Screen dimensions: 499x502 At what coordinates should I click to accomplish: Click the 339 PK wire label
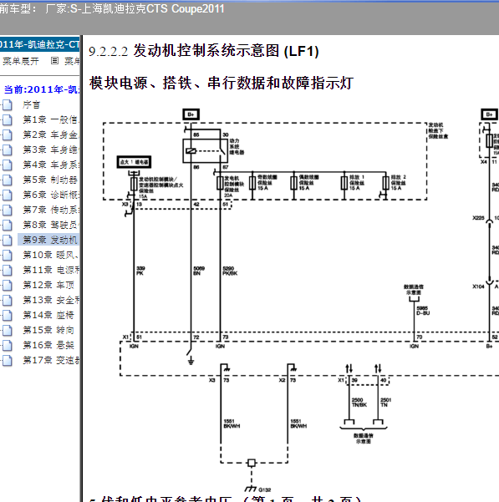(140, 271)
